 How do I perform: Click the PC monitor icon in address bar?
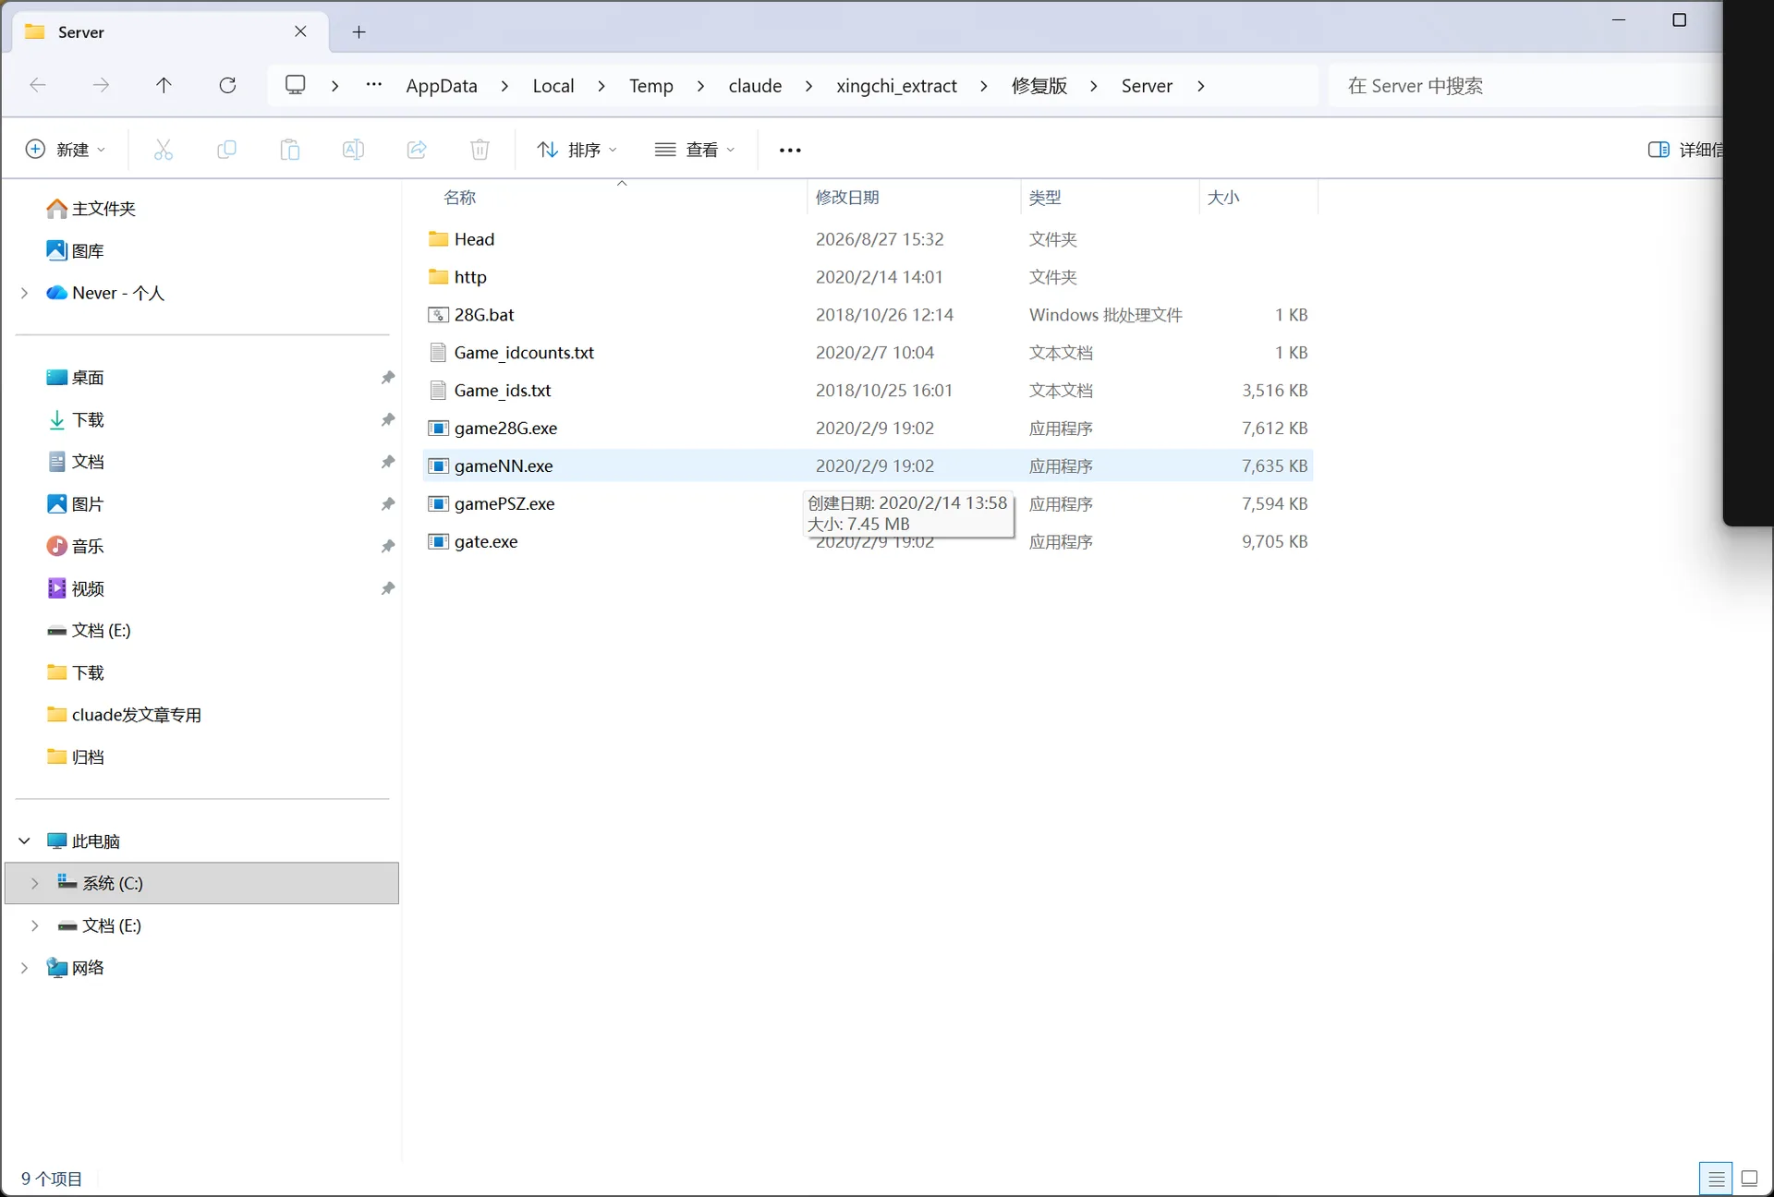coord(295,85)
